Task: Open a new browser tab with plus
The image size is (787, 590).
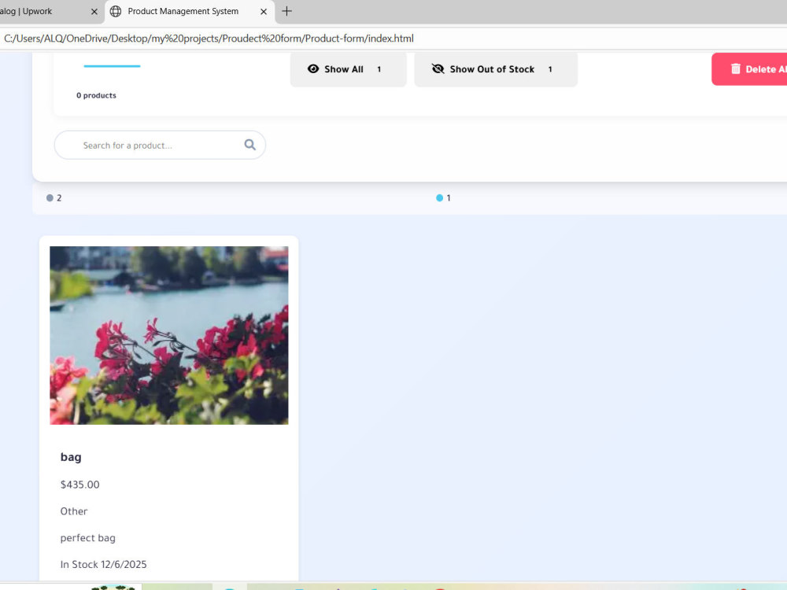Action: pyautogui.click(x=286, y=12)
